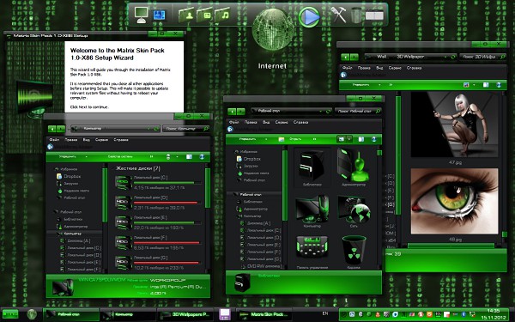The height and width of the screenshot is (322, 515).
Task: Open address bar dropdown in Рабочий стол window
Action: coord(320,112)
